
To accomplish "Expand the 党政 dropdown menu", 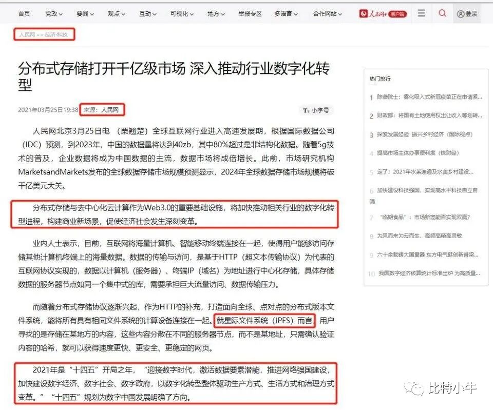I will pyautogui.click(x=54, y=13).
